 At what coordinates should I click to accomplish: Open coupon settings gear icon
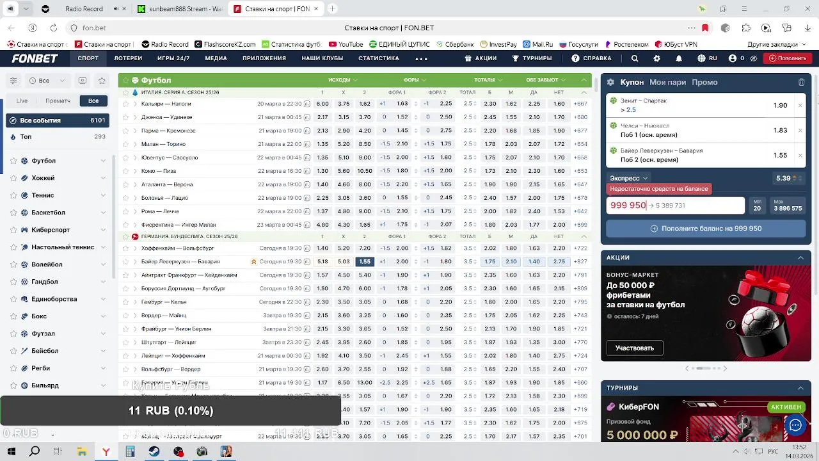coord(610,82)
